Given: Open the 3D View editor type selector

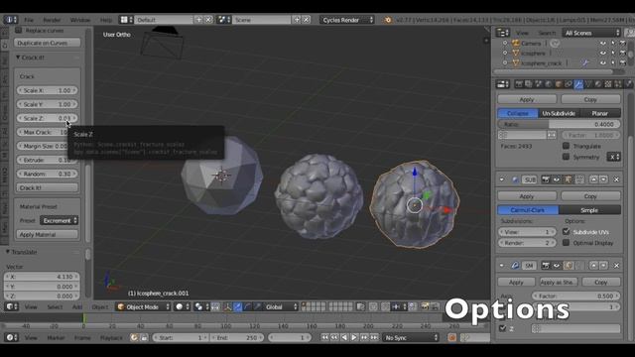Looking at the screenshot, I should pos(11,306).
